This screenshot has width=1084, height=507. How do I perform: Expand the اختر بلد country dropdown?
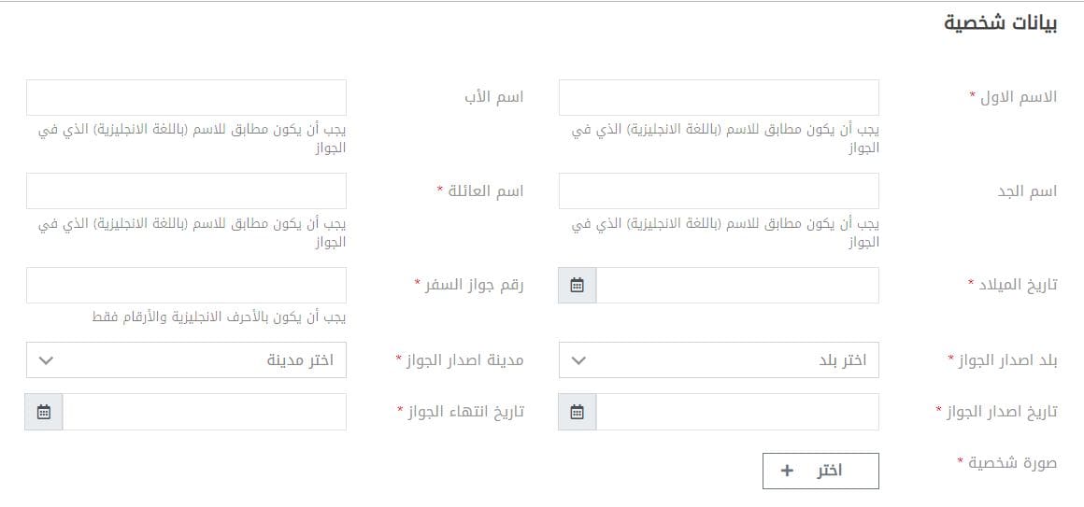tap(719, 359)
